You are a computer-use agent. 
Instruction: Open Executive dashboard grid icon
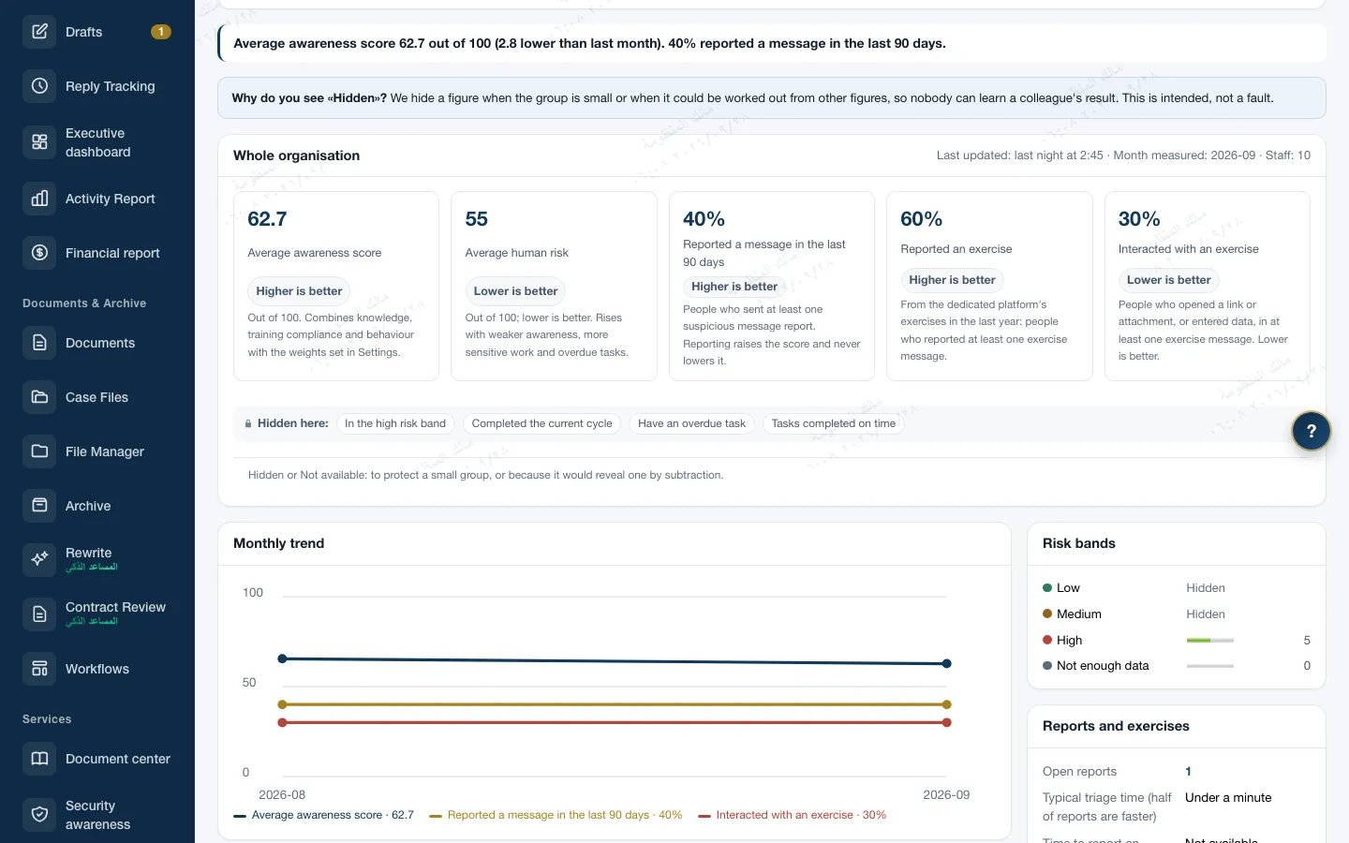39,142
